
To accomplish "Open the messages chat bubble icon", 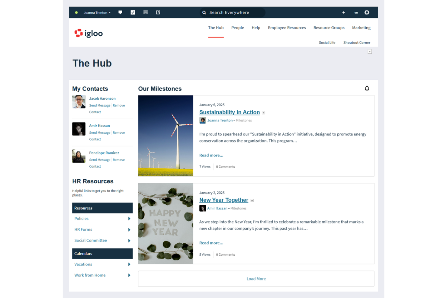I will pos(121,12).
